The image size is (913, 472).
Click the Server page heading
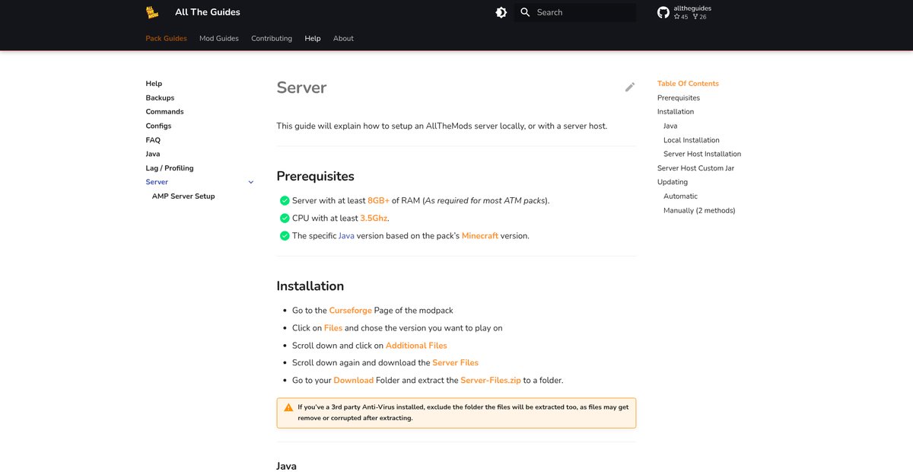301,88
